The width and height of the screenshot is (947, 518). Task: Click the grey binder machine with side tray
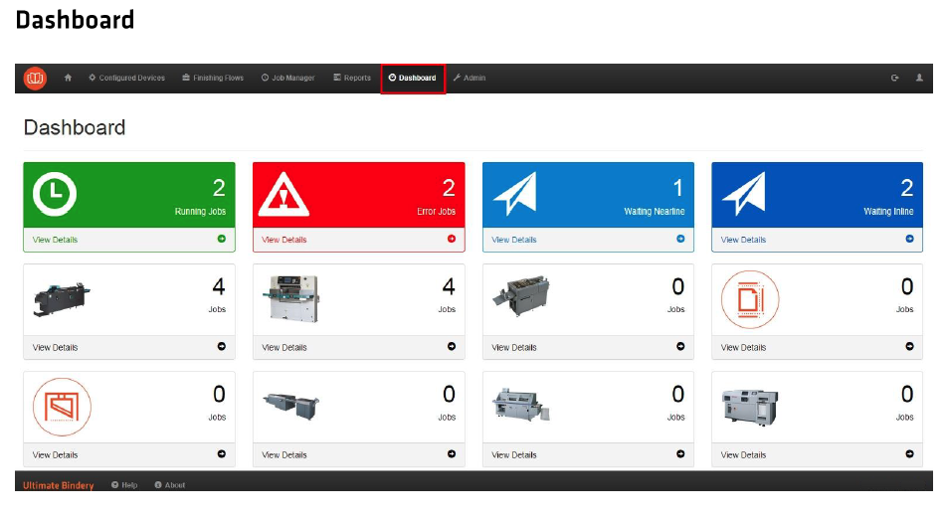tap(520, 405)
